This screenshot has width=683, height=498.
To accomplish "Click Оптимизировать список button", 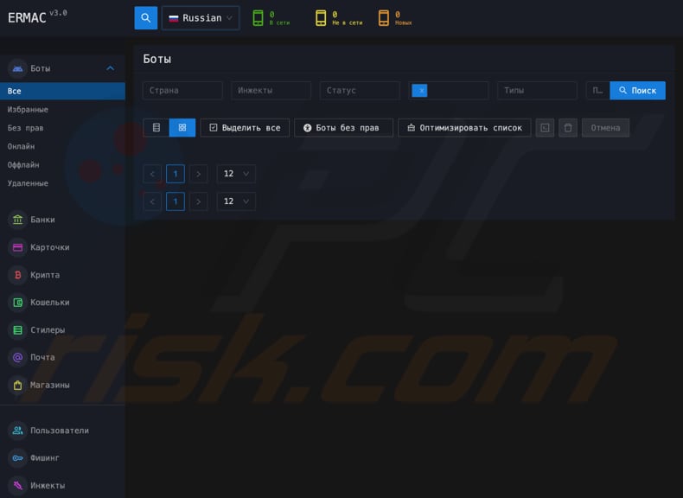I will (x=464, y=128).
